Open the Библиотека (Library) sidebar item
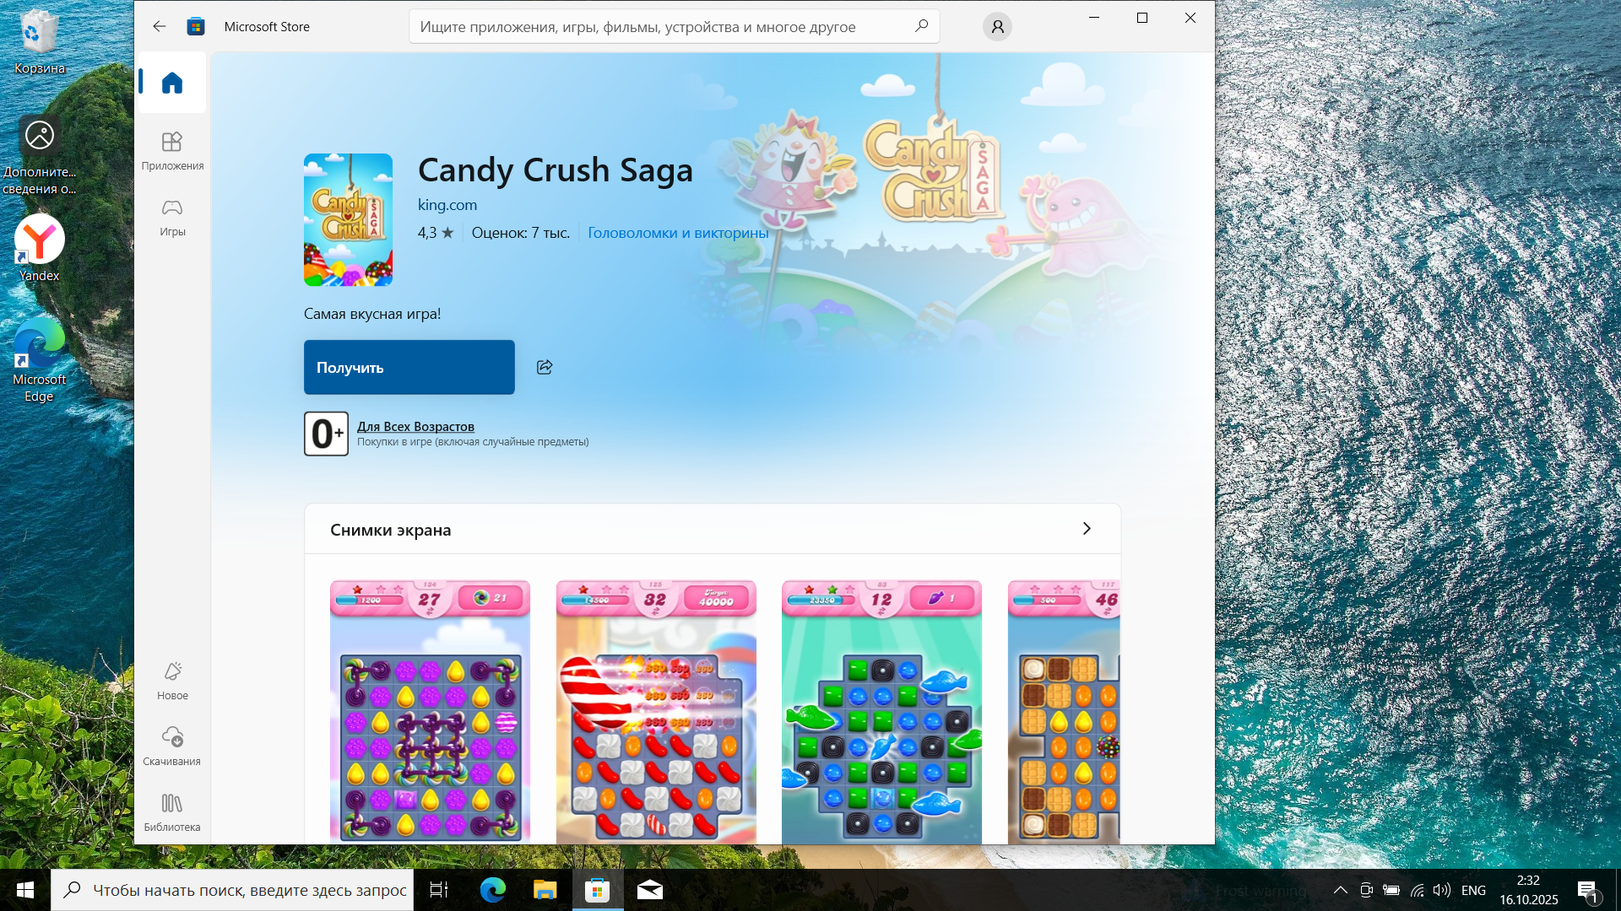 pos(172,811)
